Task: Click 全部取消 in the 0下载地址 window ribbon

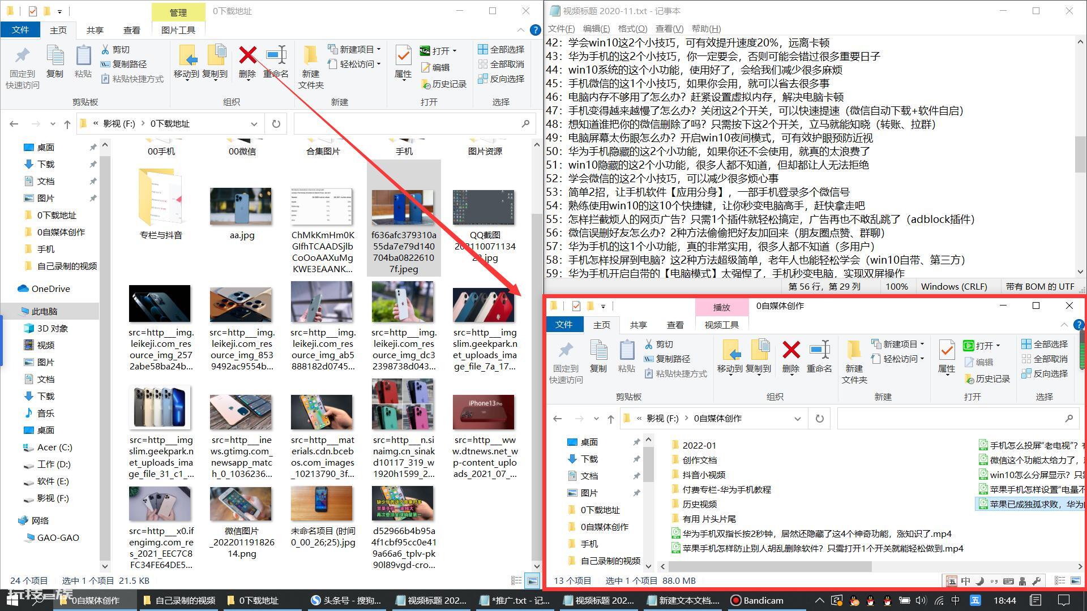Action: click(x=501, y=64)
